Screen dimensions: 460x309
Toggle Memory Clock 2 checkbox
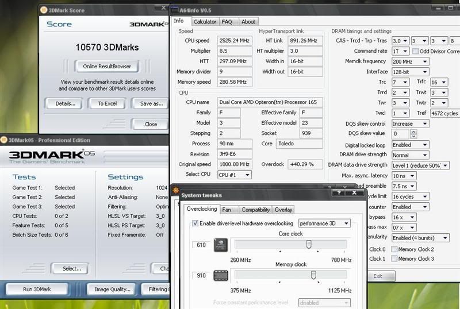(x=394, y=249)
